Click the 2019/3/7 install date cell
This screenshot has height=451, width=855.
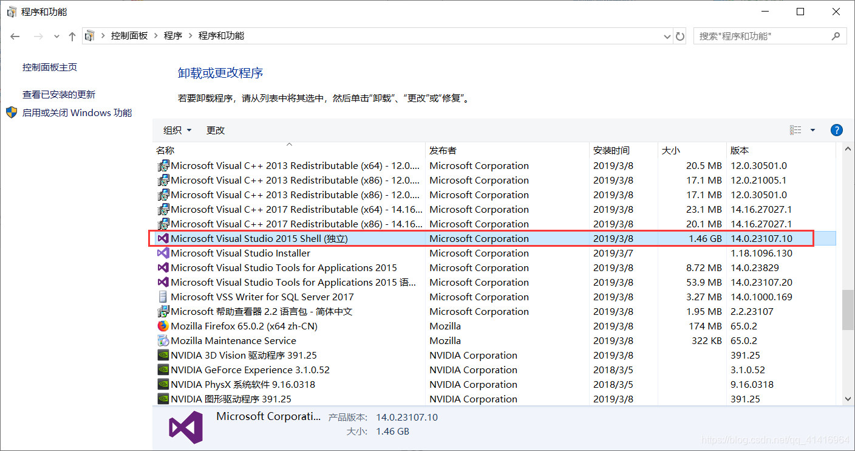[x=613, y=253]
